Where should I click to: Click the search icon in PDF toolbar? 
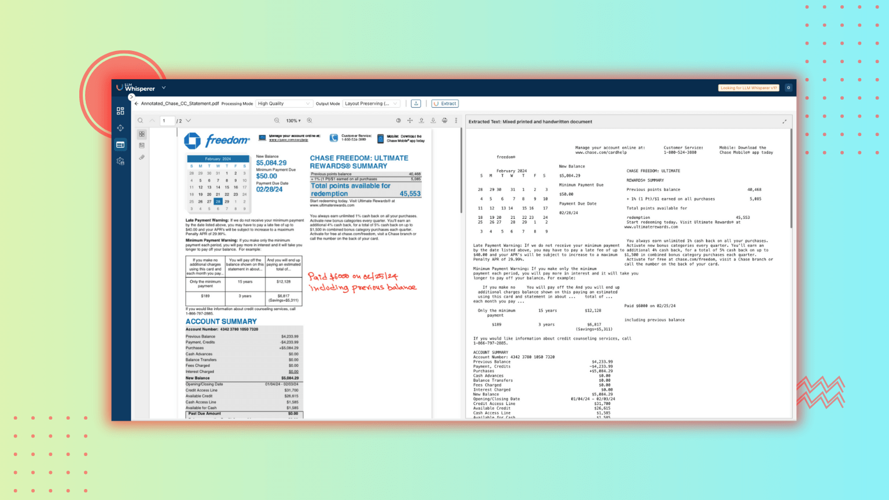click(140, 120)
